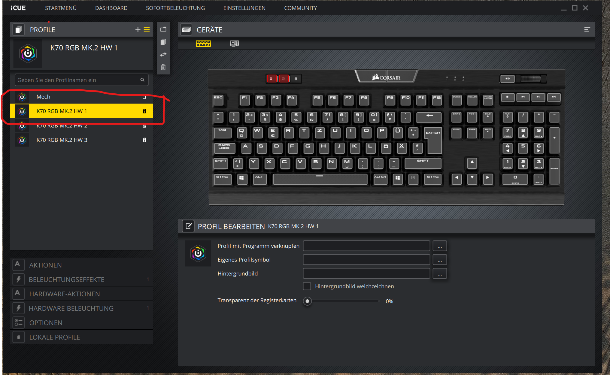This screenshot has width=610, height=375.
Task: Open the profile list hamburger menu
Action: coord(147,29)
